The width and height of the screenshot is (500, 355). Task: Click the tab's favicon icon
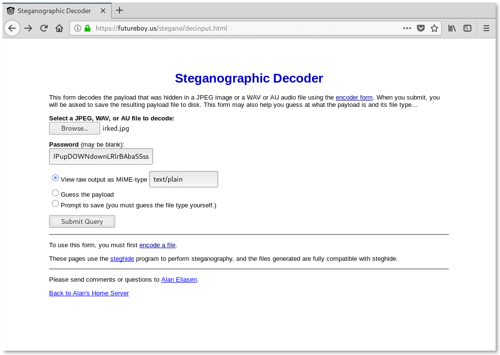[x=11, y=11]
